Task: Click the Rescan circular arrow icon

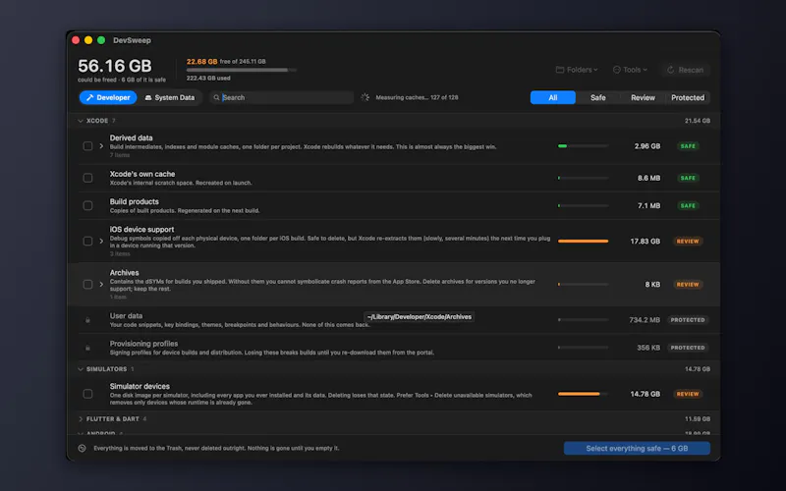Action: (670, 70)
